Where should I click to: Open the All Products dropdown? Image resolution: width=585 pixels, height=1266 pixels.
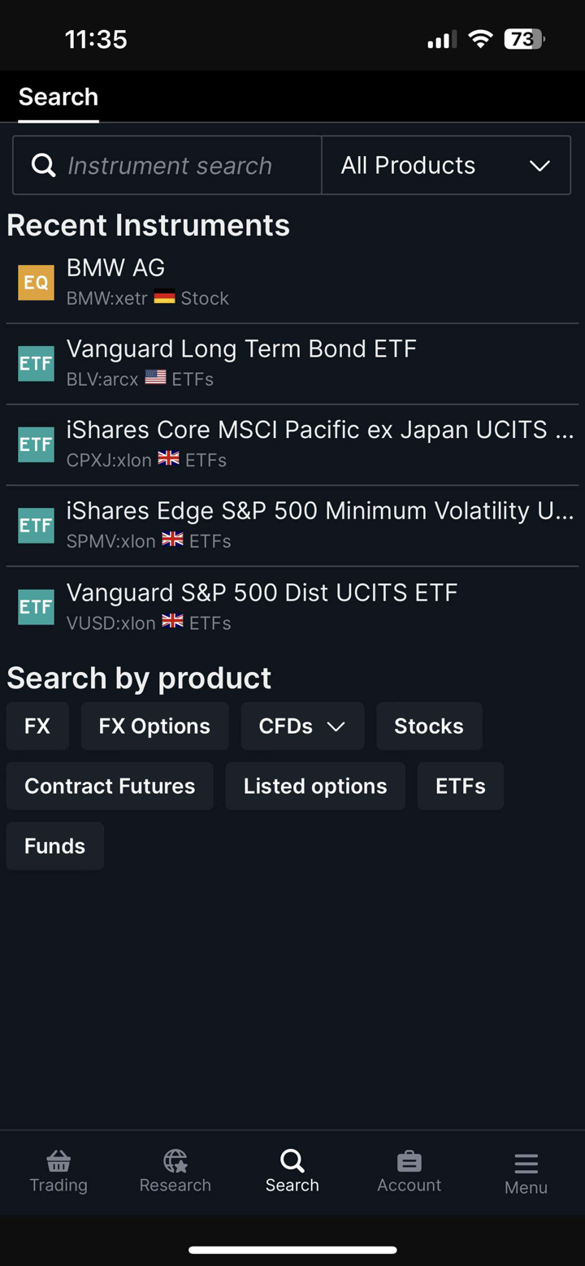[446, 166]
